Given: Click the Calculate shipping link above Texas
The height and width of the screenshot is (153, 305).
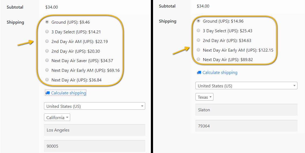Looking at the screenshot, I should pyautogui.click(x=220, y=73).
